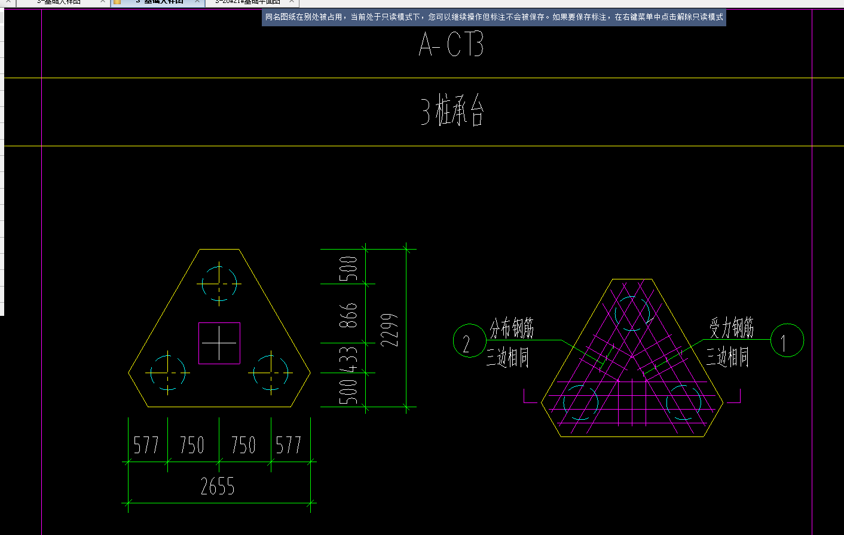
Task: Click the read-only mode notification banner
Action: tap(494, 17)
